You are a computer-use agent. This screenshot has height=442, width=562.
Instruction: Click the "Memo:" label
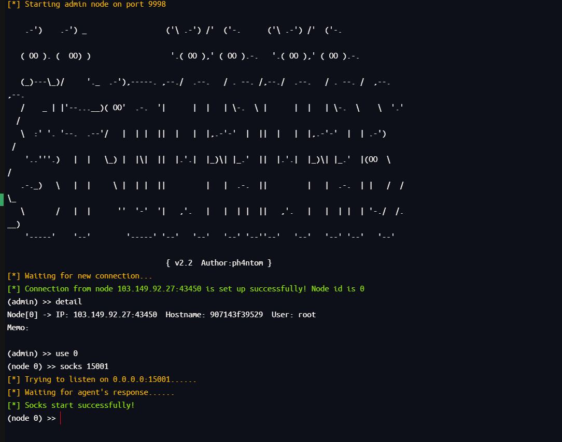(18, 328)
